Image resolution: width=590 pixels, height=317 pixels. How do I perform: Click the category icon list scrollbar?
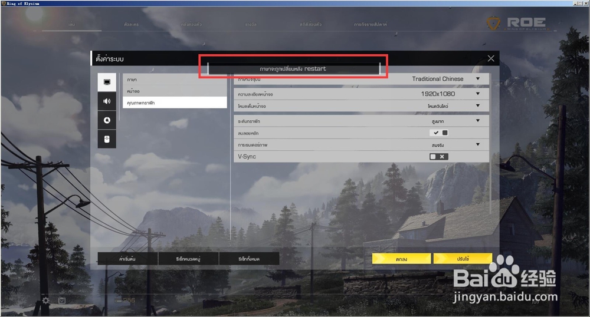(119, 97)
